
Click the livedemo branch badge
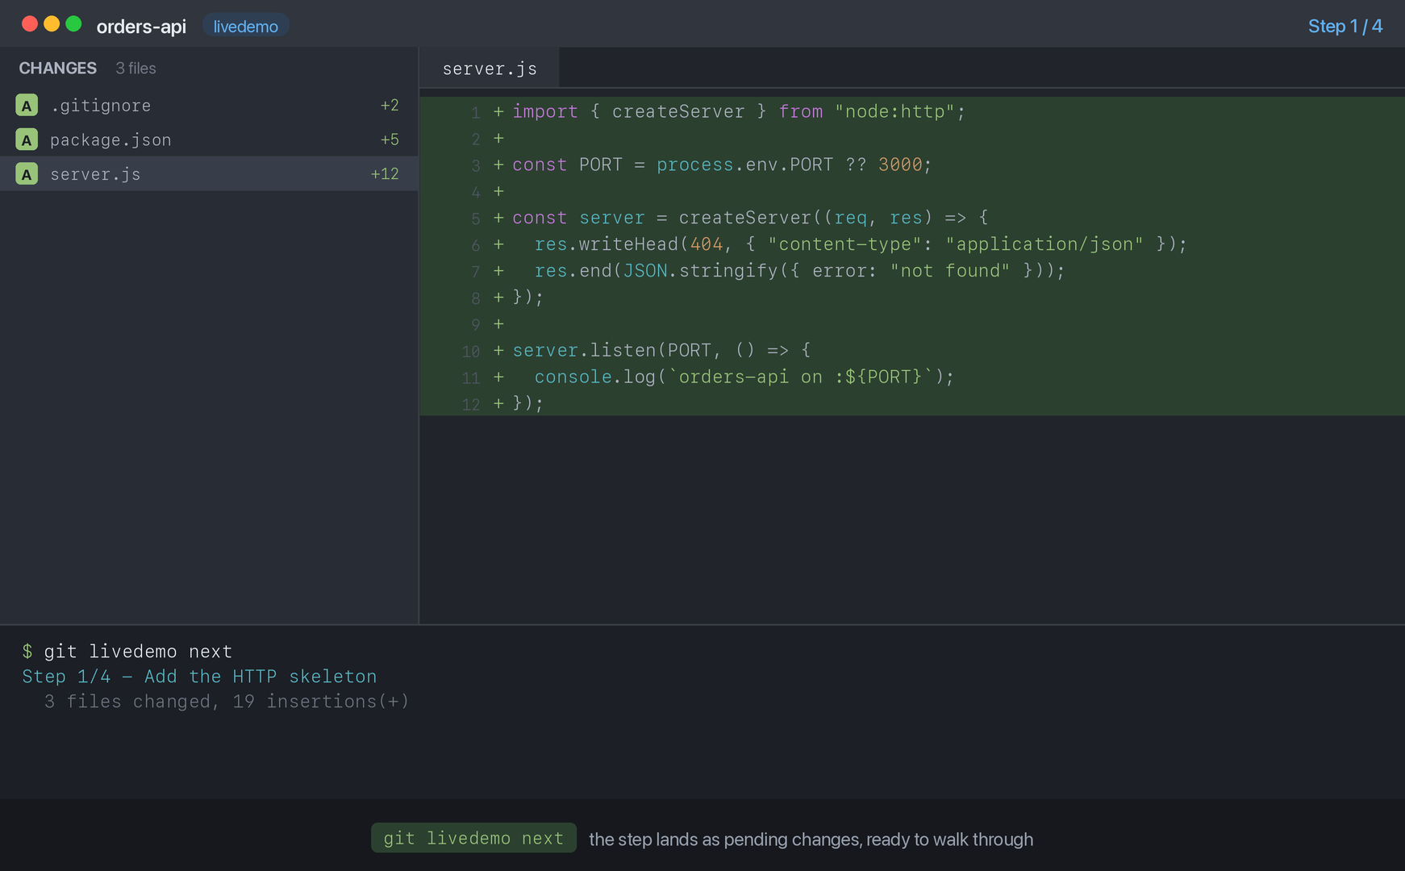point(245,26)
